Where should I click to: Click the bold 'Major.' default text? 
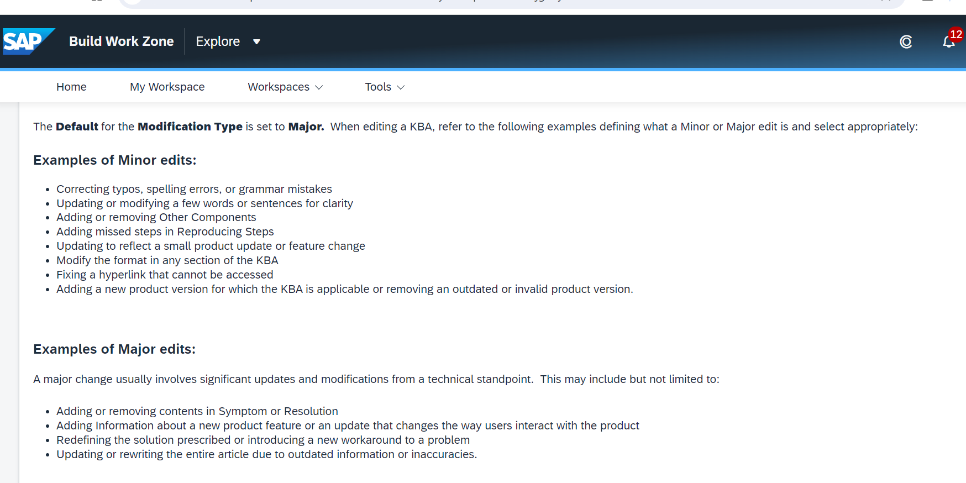click(x=306, y=127)
